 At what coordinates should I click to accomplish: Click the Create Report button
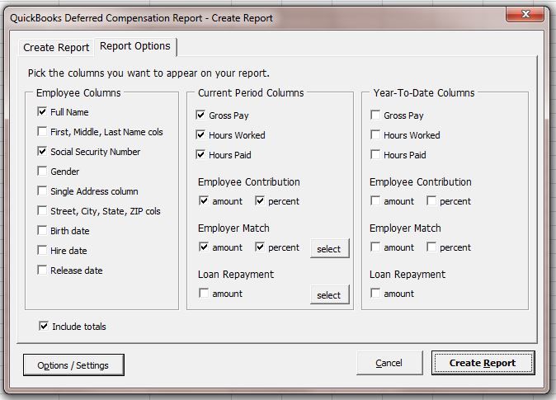click(x=483, y=363)
